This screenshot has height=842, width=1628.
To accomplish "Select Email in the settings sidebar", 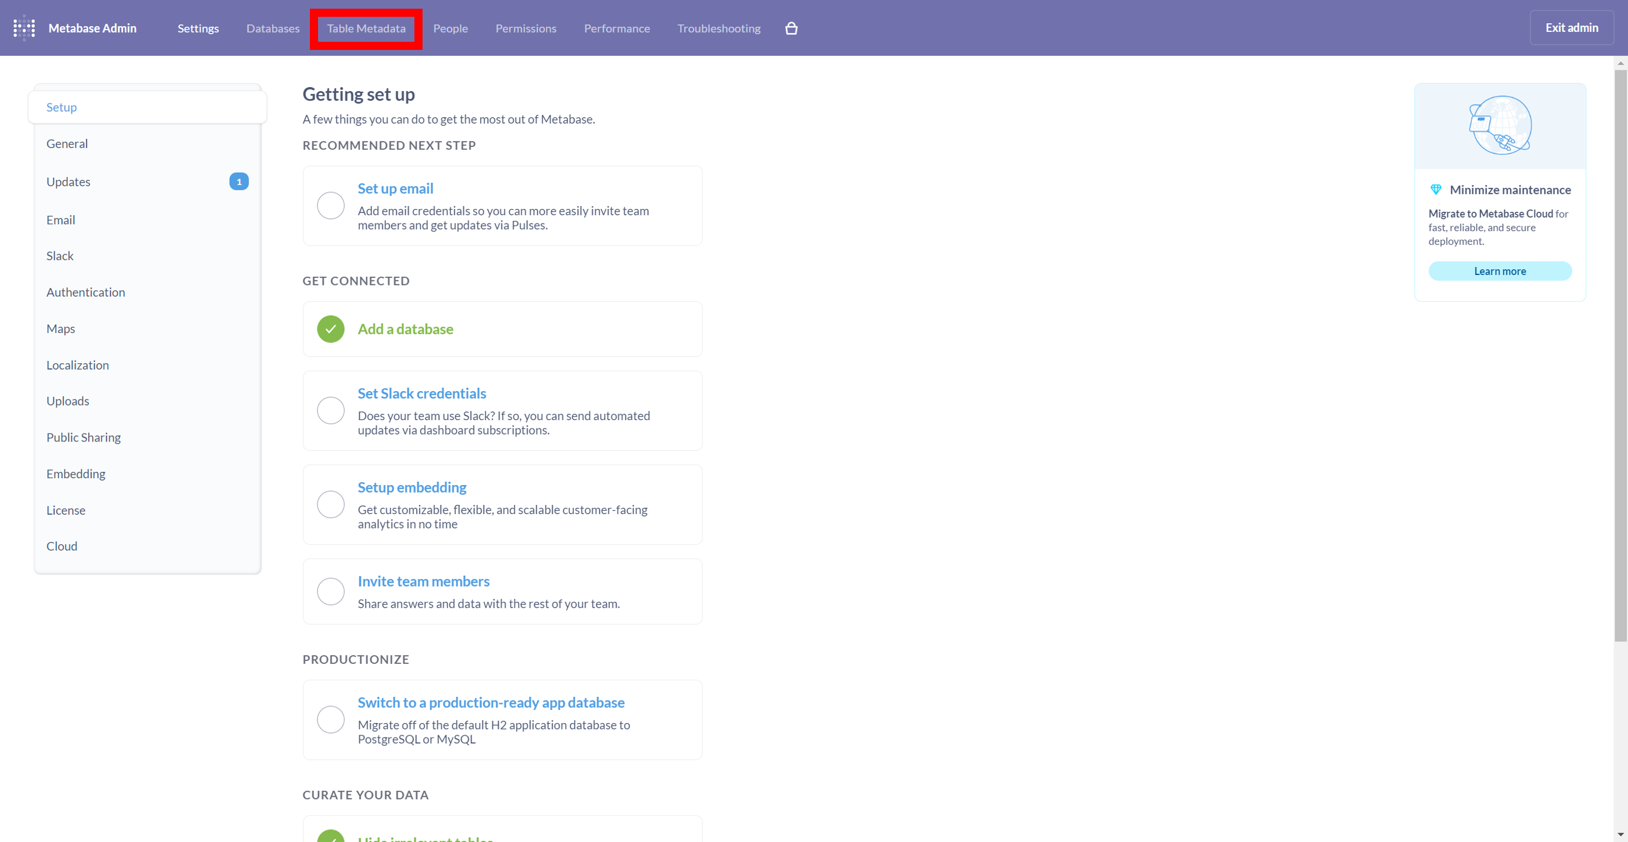I will coord(147,220).
